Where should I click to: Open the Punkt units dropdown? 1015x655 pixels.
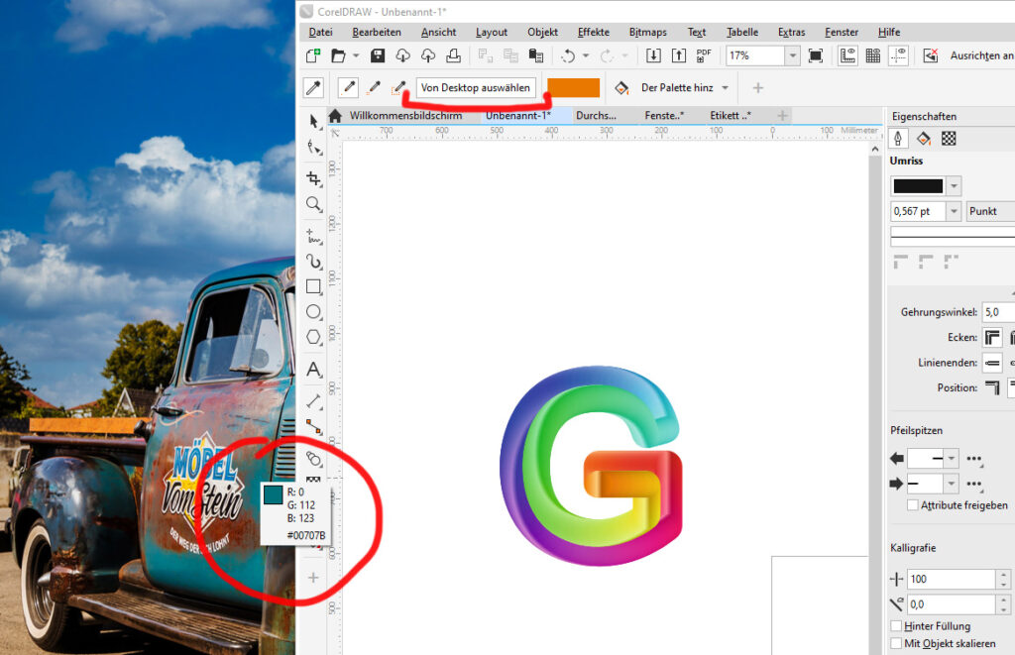(990, 211)
